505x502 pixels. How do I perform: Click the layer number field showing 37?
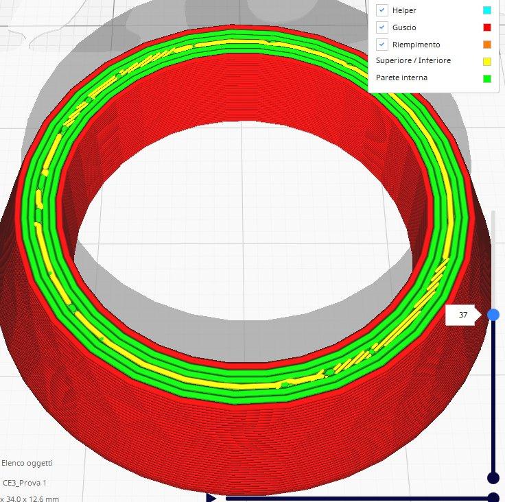[x=463, y=315]
